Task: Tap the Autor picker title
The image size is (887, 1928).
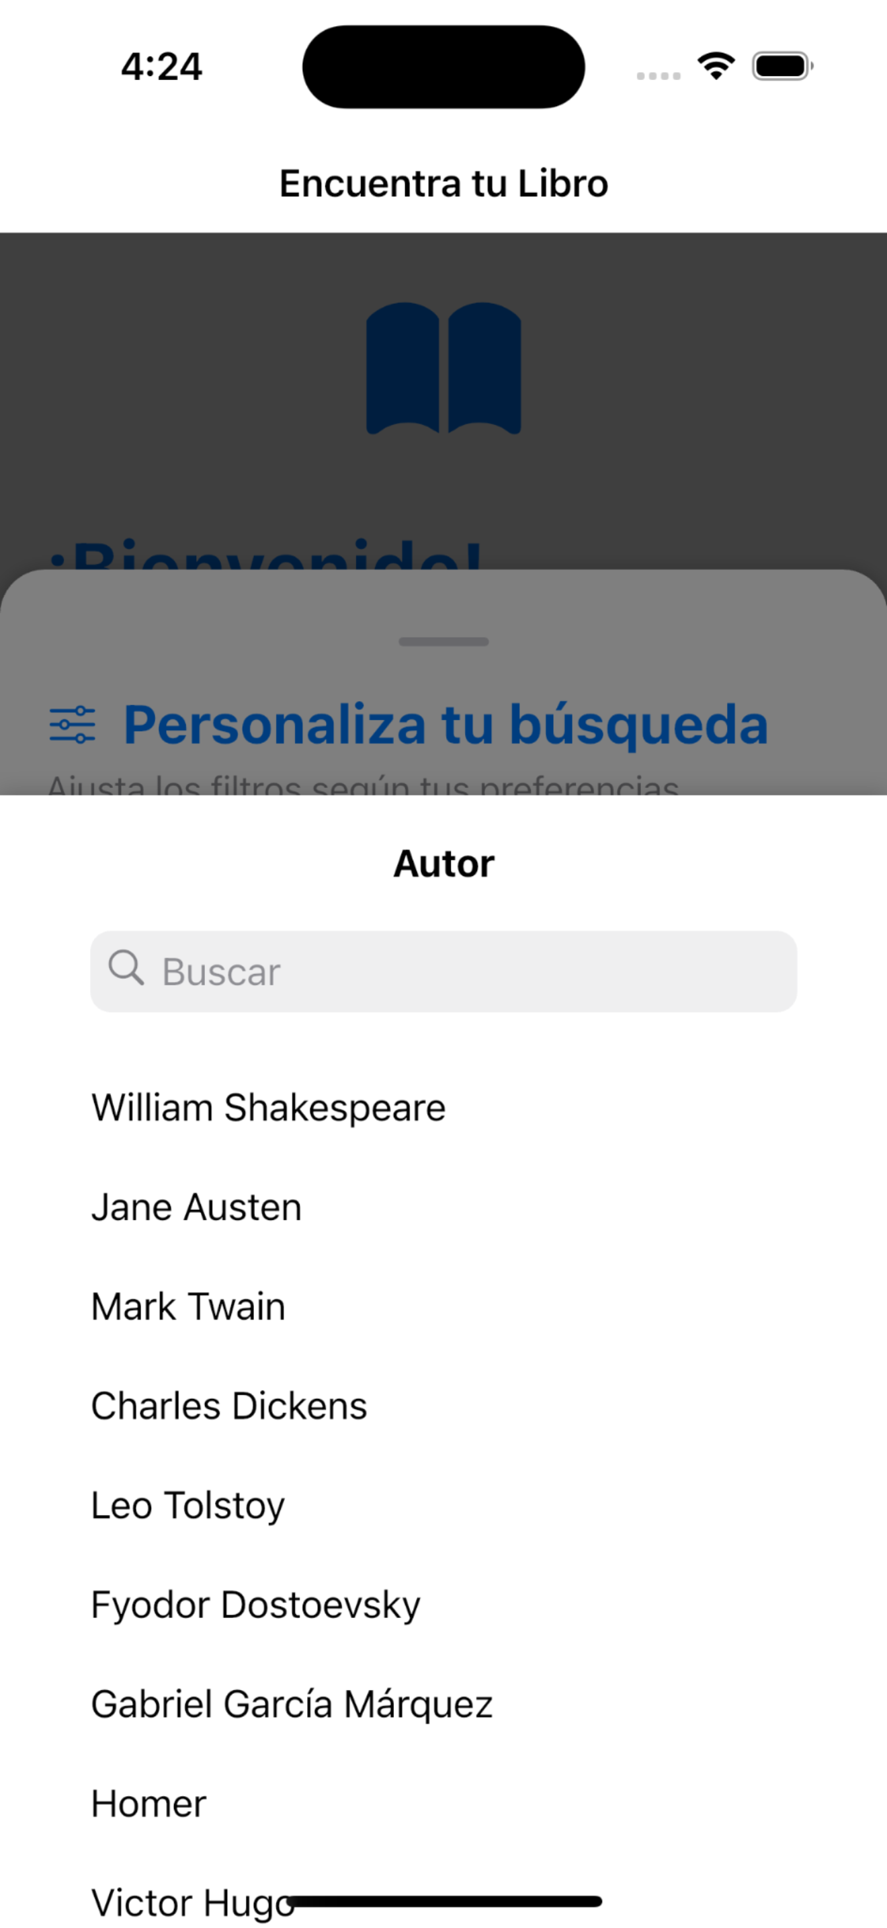Action: pos(443,864)
